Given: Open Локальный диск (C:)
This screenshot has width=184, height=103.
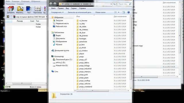Looking at the screenshot, I should point(64,60).
